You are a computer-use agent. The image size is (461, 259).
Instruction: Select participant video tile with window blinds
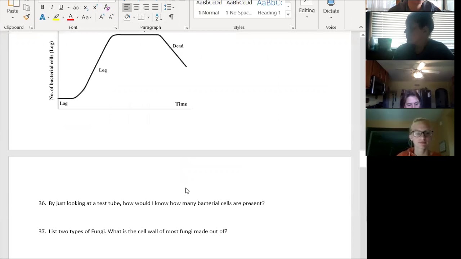click(x=410, y=36)
